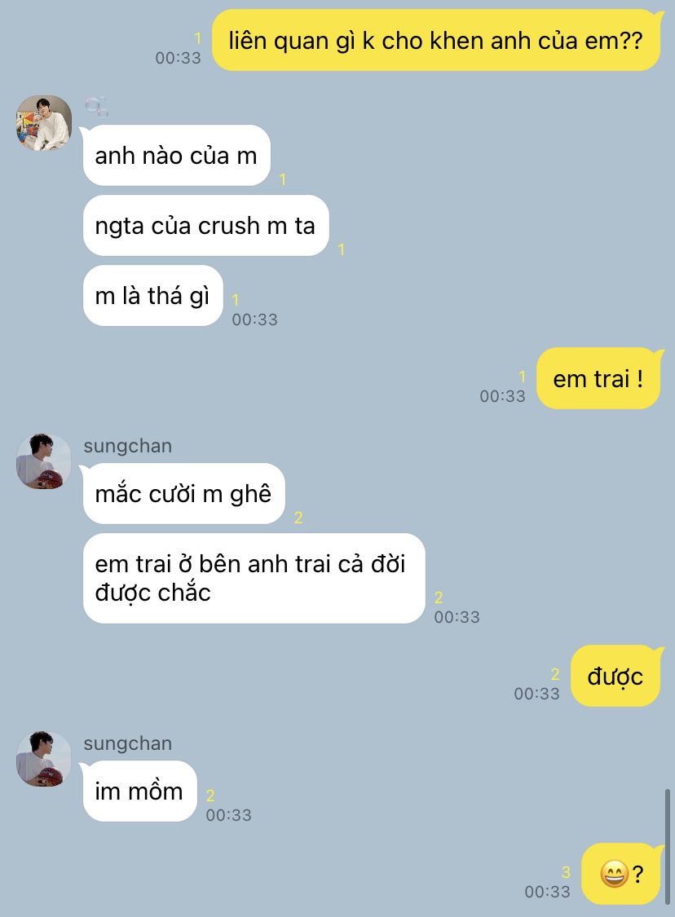Tap sungchan's avatar beside 'im mồm' message
Image resolution: width=675 pixels, height=917 pixels.
44,759
